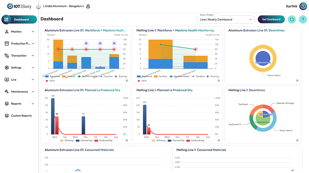Open the Masters menu item
Viewport: 309px width, 173px height.
(x=19, y=32)
